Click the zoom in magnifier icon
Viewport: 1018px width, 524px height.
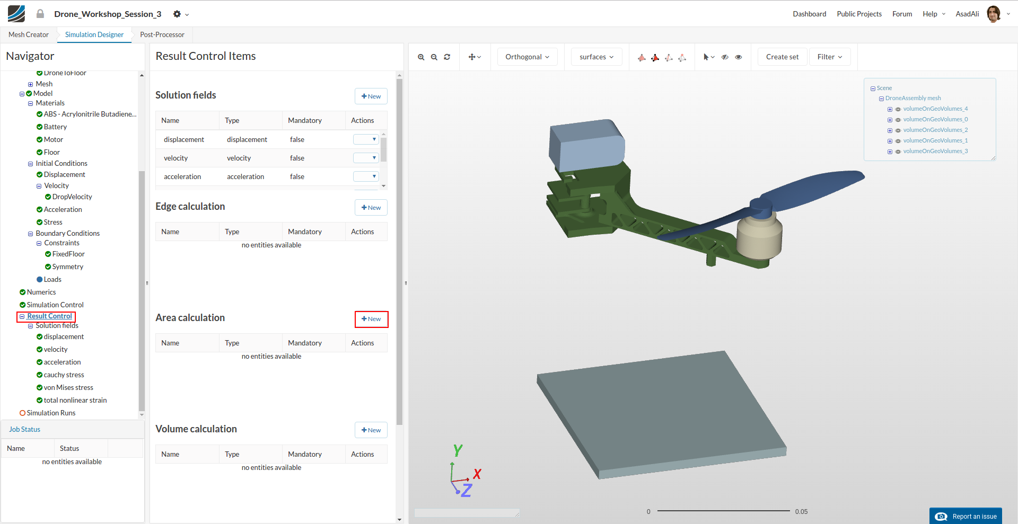(421, 57)
